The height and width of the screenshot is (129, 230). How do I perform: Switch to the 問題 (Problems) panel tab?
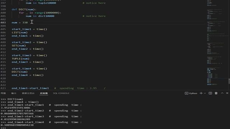pos(3,93)
